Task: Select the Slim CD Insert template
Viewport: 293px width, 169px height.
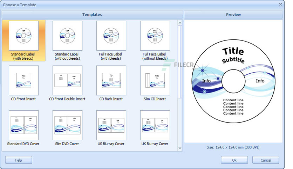Action: pyautogui.click(x=155, y=83)
